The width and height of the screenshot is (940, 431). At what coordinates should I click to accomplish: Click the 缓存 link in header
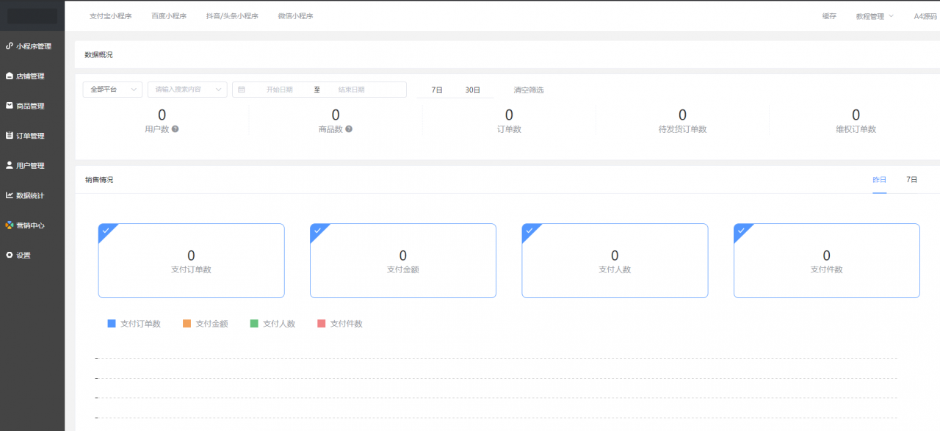(829, 16)
